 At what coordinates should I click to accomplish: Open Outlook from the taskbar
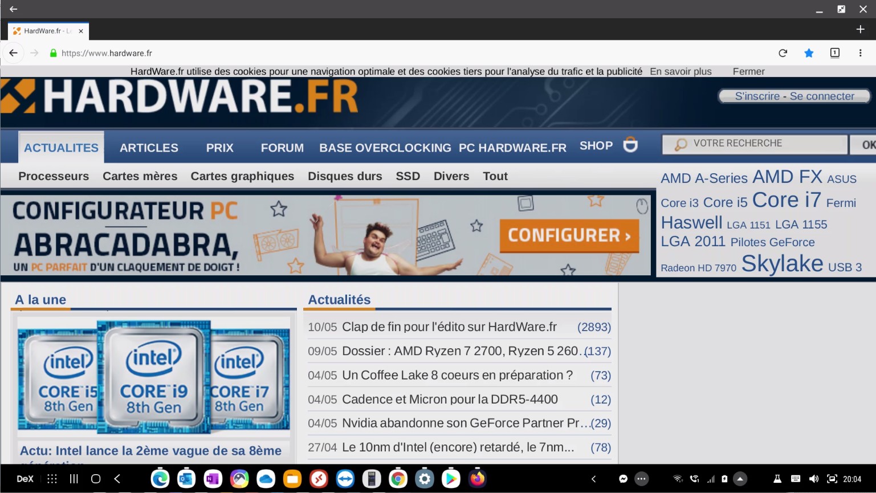tap(186, 479)
